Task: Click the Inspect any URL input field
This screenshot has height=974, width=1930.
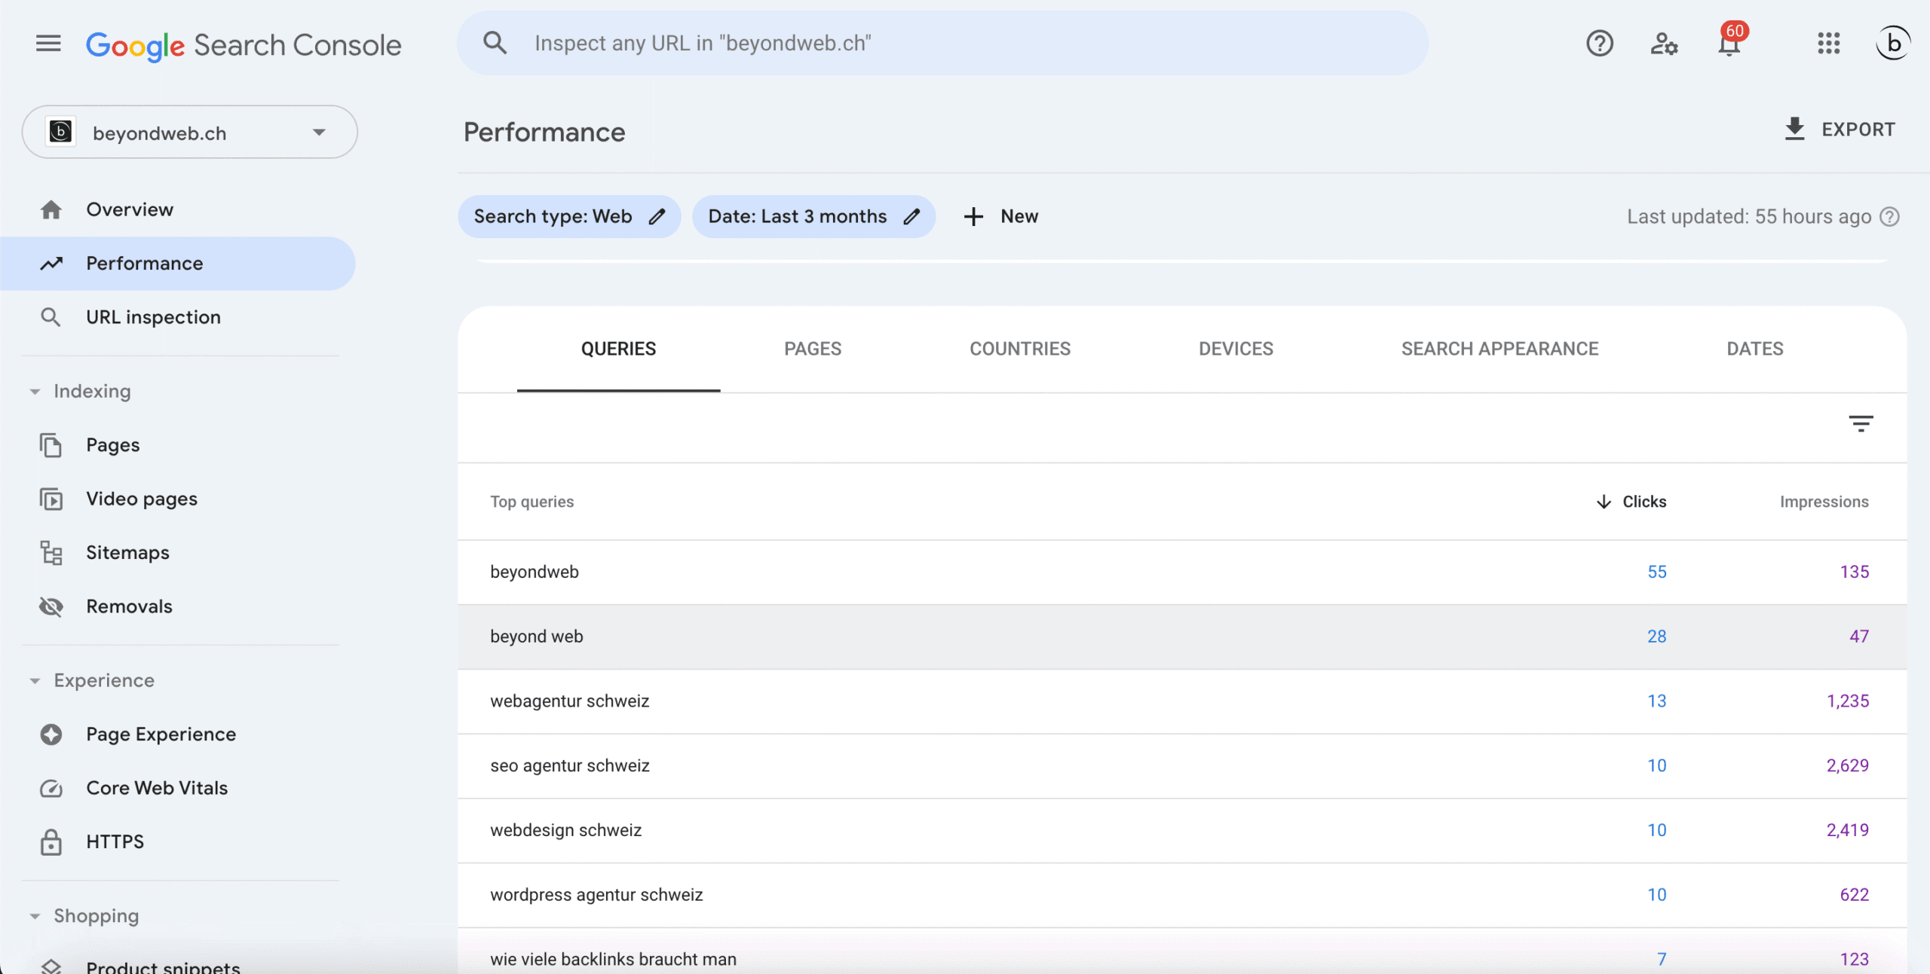Action: click(x=942, y=43)
